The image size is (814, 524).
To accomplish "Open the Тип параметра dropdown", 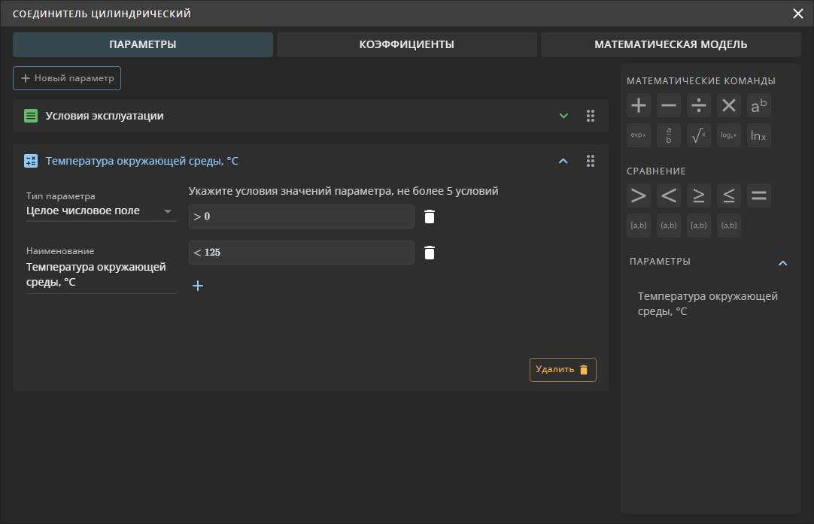I will point(102,211).
